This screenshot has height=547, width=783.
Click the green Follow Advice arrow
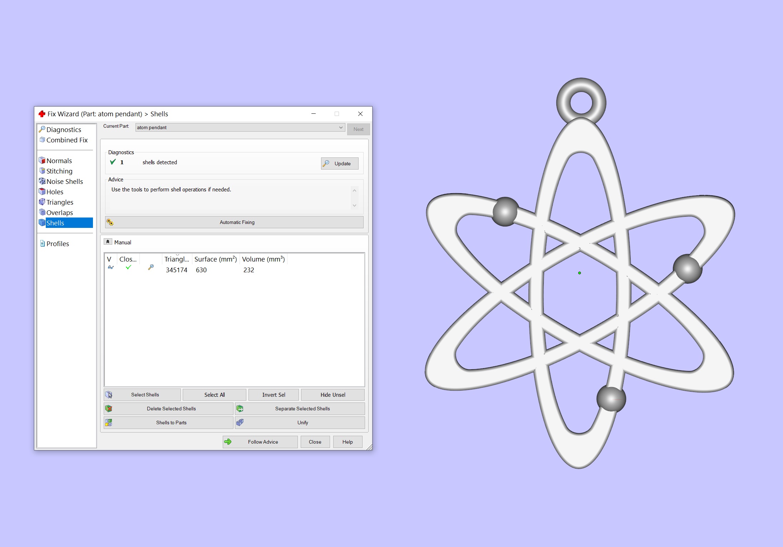pyautogui.click(x=228, y=442)
